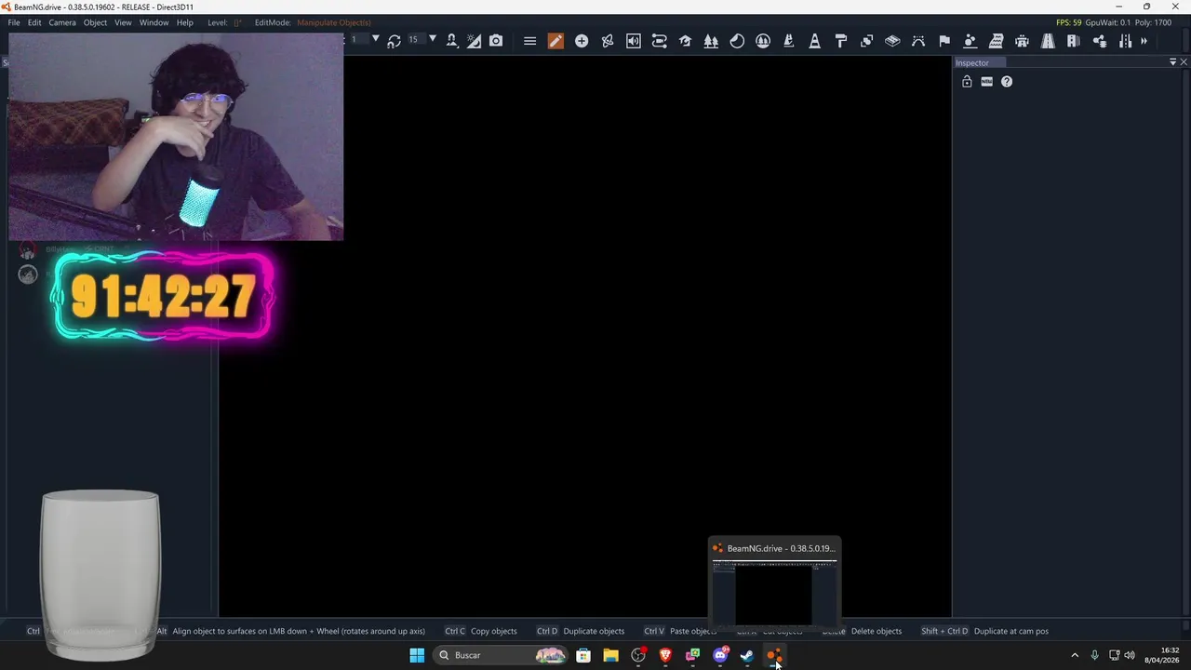Click the volume speaker tray icon
The image size is (1191, 670).
pyautogui.click(x=1130, y=655)
